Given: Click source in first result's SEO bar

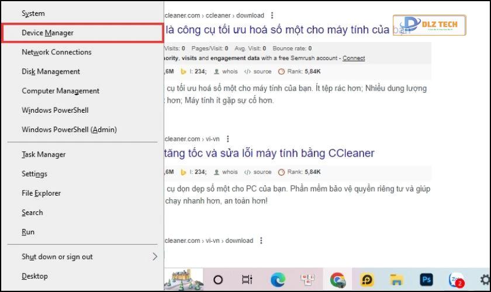Looking at the screenshot, I should pyautogui.click(x=258, y=72).
